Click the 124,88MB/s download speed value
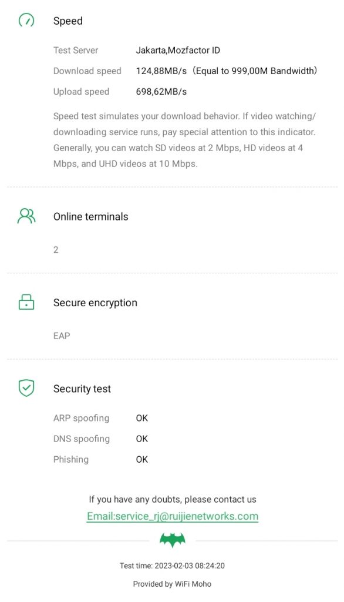Image resolution: width=344 pixels, height=602 pixels. coord(161,71)
